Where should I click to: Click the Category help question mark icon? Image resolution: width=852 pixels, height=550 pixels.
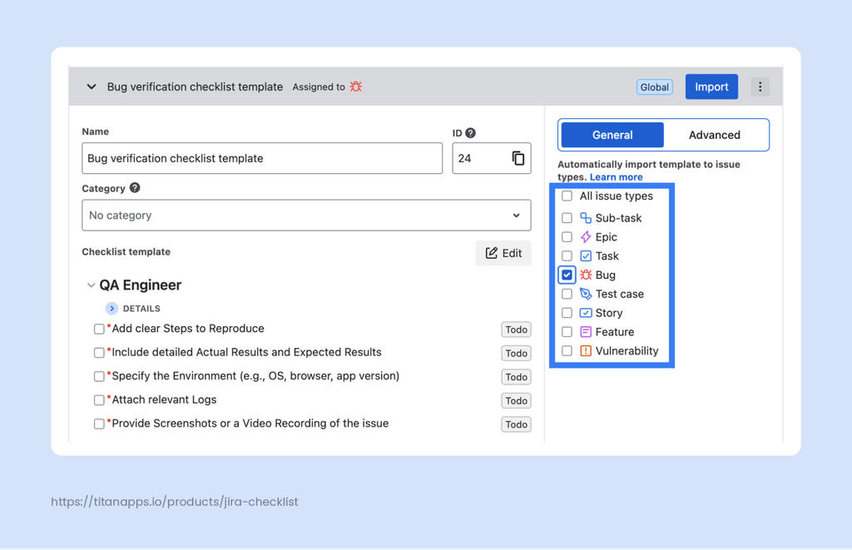(135, 188)
